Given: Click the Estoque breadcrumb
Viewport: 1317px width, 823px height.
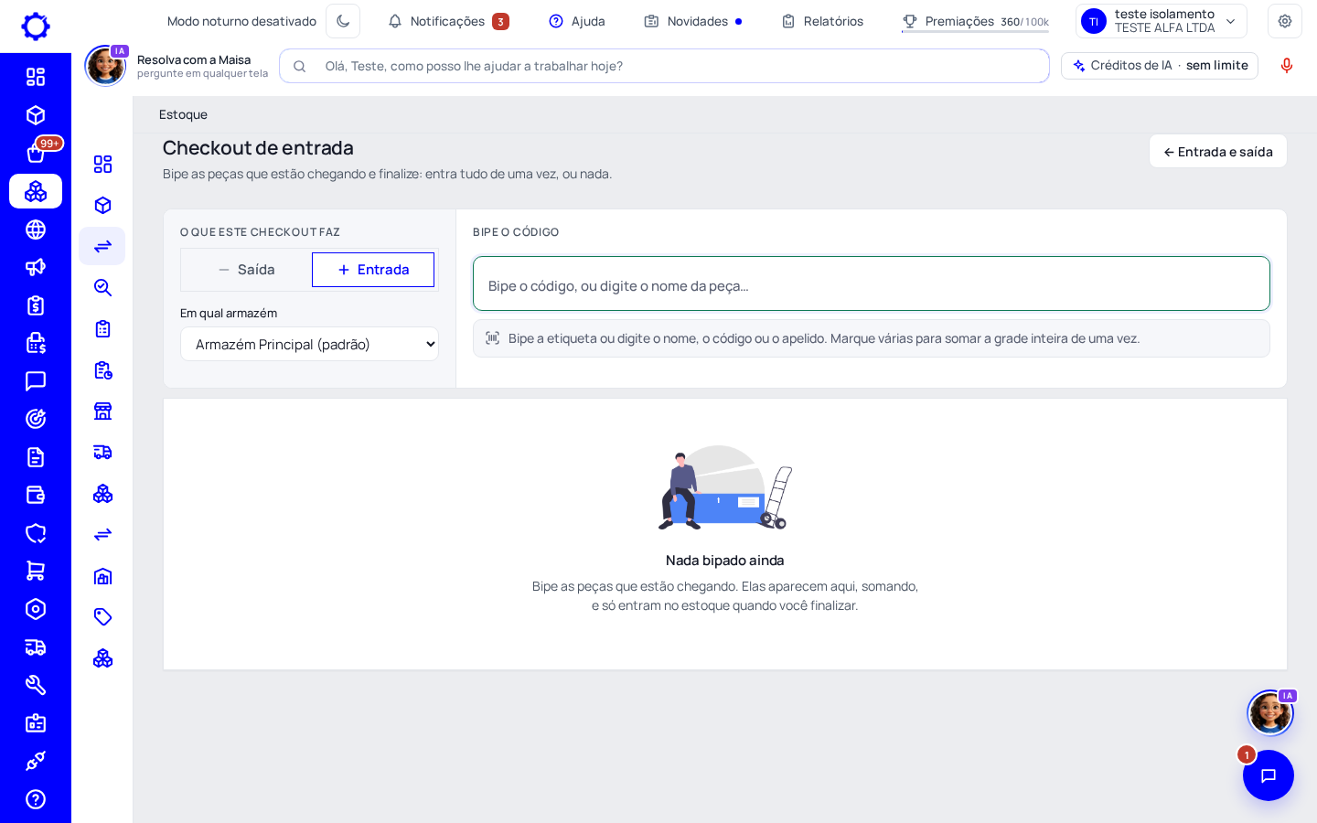Looking at the screenshot, I should click(x=183, y=114).
